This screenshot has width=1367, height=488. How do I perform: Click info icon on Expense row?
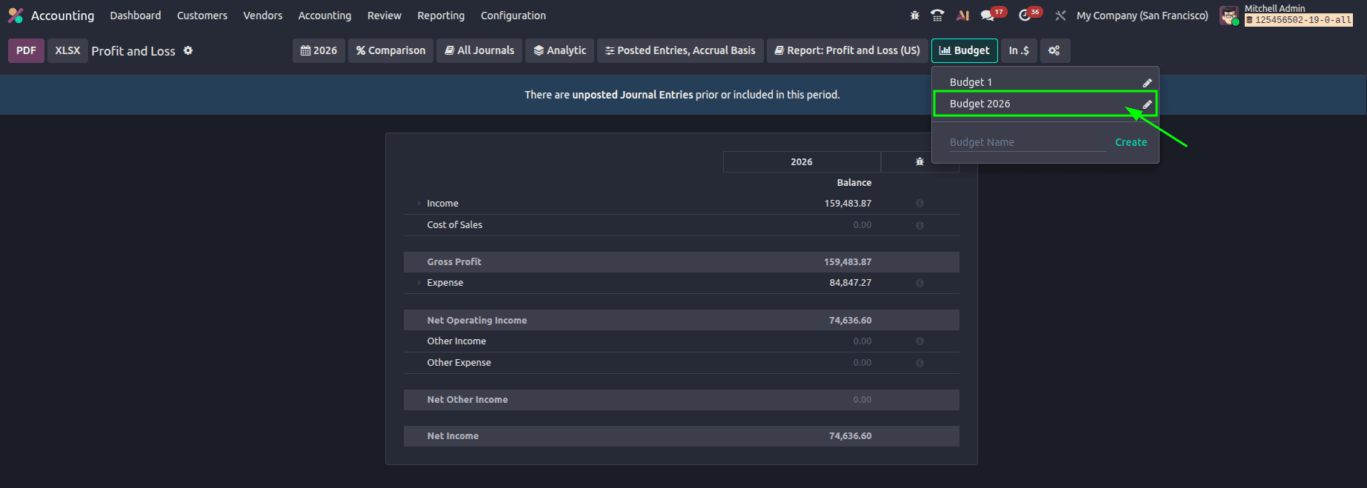pyautogui.click(x=919, y=283)
